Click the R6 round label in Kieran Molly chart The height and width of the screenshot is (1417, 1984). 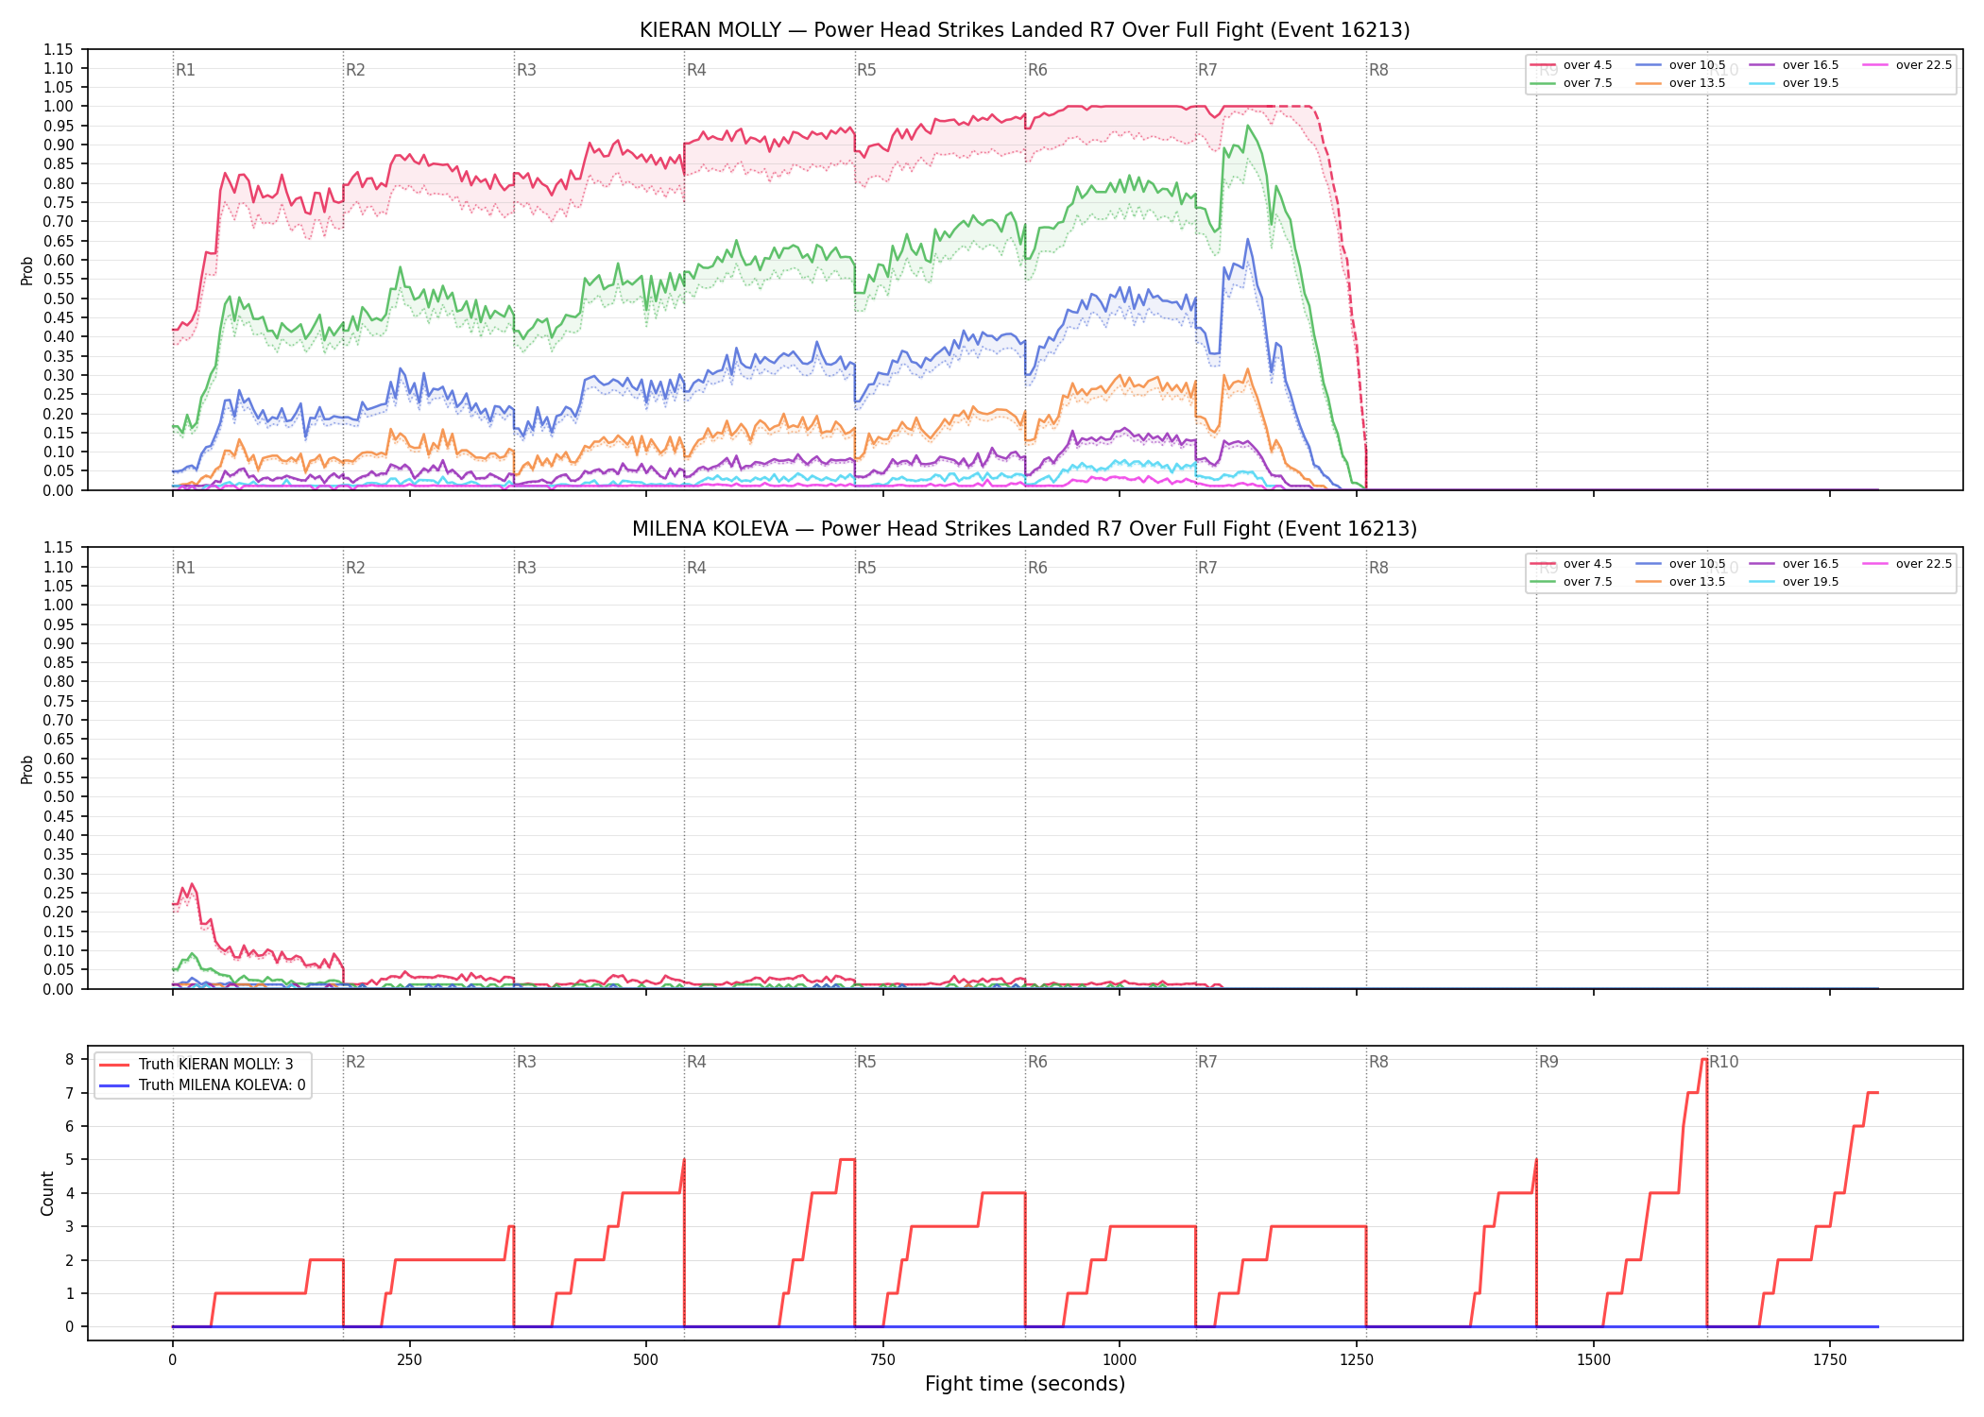pos(1037,70)
